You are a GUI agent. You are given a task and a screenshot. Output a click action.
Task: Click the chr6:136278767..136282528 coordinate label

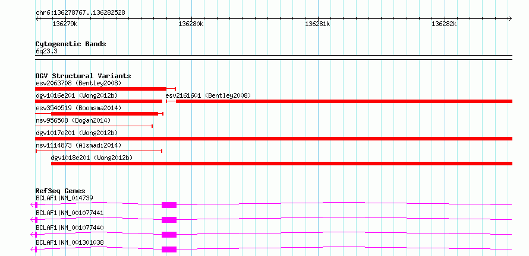(x=80, y=13)
